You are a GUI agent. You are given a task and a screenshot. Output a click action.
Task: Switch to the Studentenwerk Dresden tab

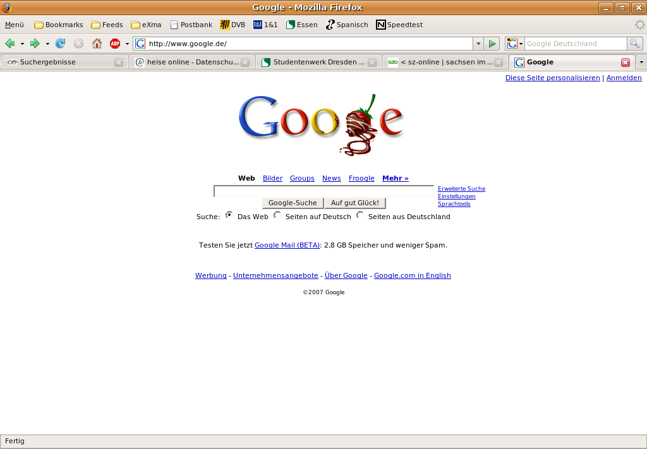point(318,63)
